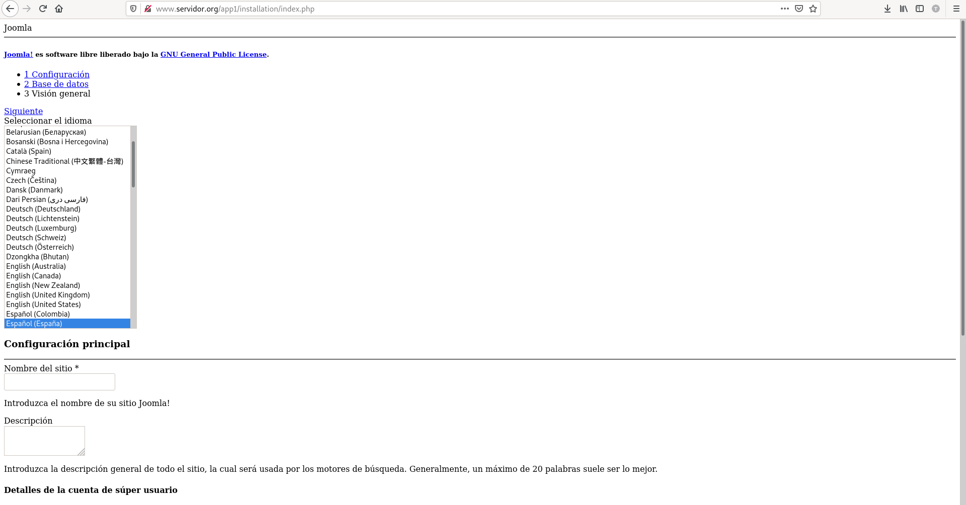Focus the Nombre del sitio field
Viewport: 966px width, 505px height.
[x=59, y=382]
